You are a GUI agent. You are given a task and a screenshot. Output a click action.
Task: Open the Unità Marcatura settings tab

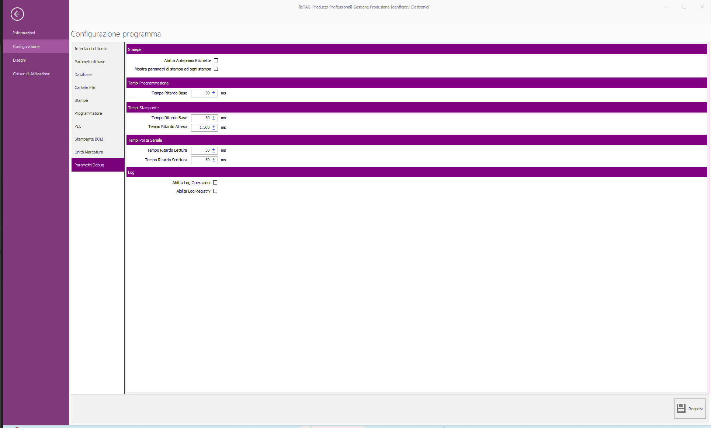pyautogui.click(x=98, y=152)
